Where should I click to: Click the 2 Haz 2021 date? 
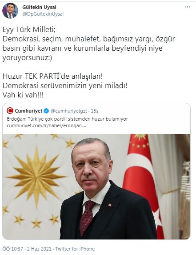[x=39, y=249]
